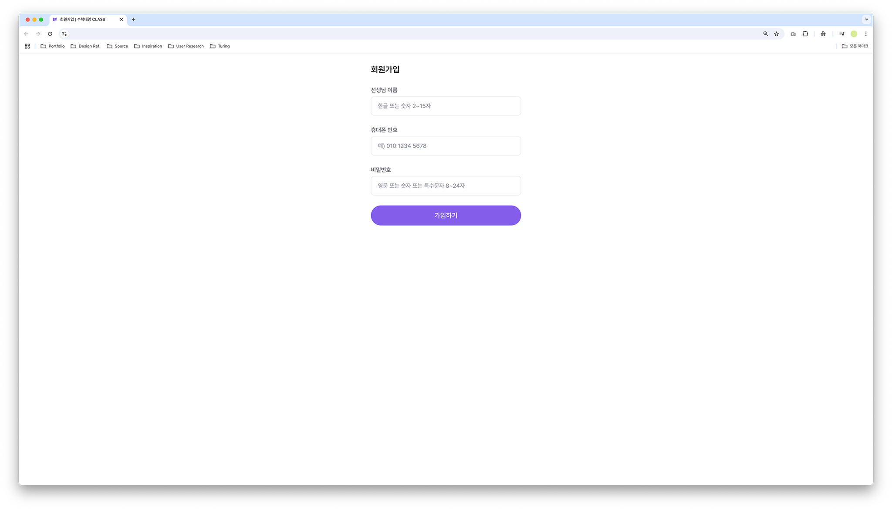Open the zoom magnifier icon in address bar

765,34
